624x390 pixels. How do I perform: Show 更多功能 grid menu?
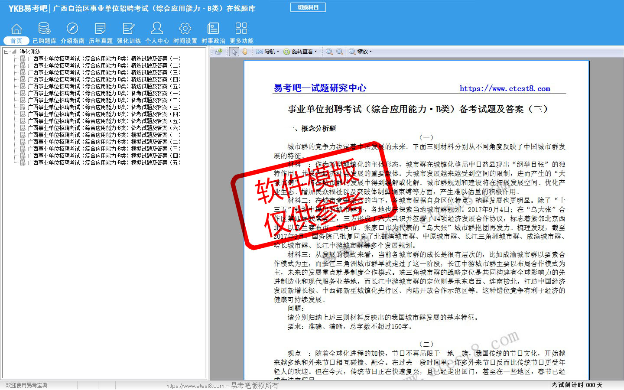pos(241,33)
